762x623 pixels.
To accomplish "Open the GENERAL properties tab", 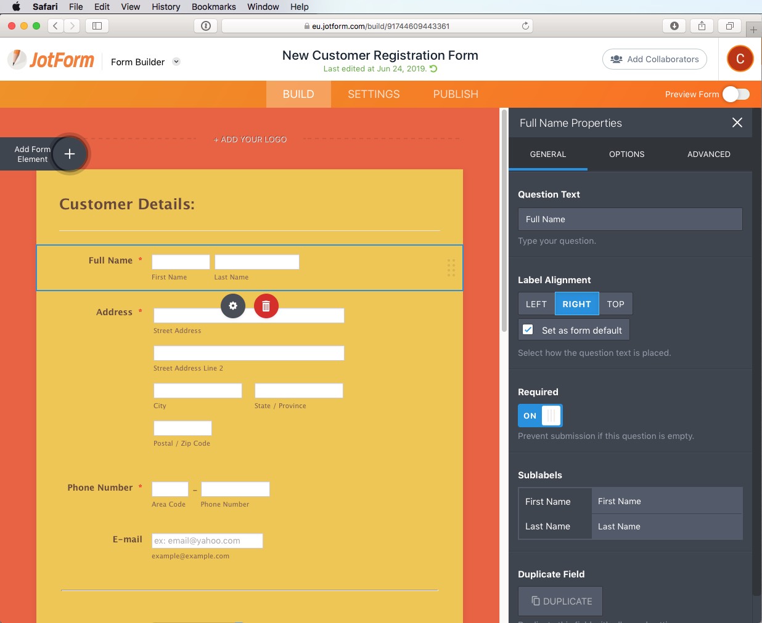I will [x=548, y=154].
